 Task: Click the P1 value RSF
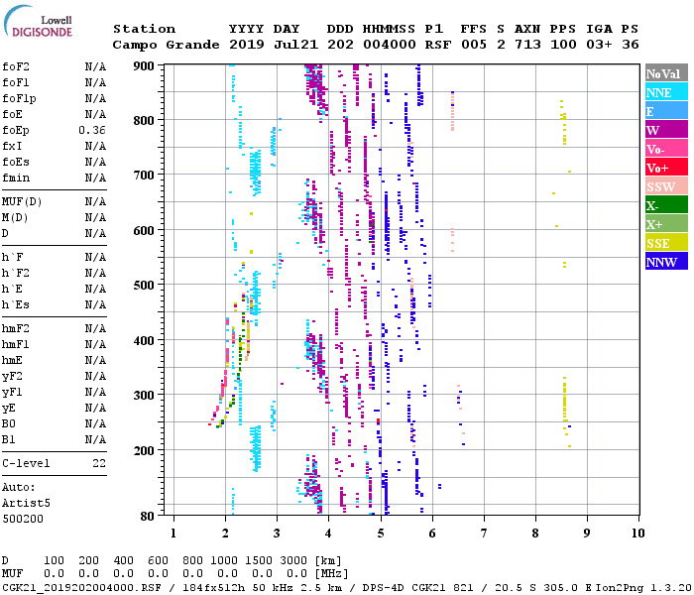tap(438, 45)
